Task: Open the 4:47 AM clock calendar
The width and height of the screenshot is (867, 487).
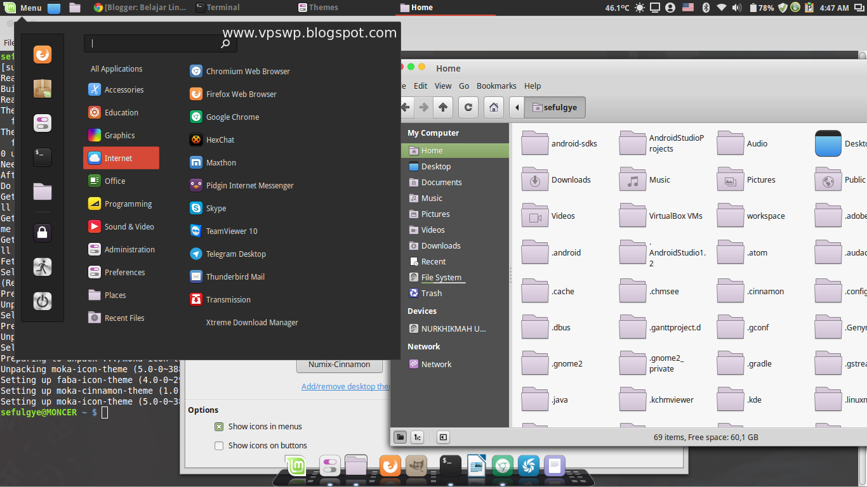Action: pos(834,8)
